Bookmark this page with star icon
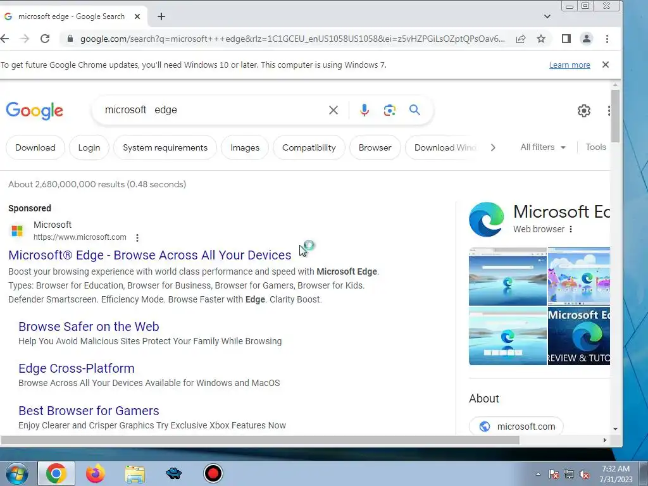 (541, 39)
